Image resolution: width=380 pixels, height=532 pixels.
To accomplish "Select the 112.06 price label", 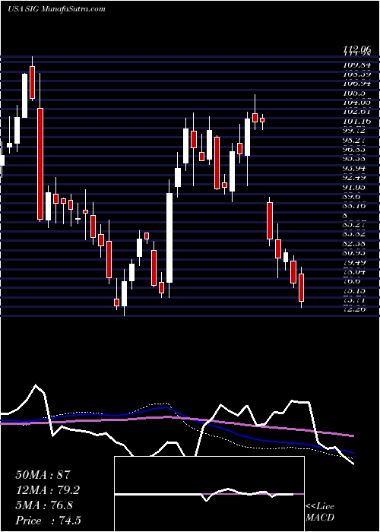I will 356,50.
